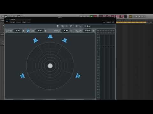This screenshot has height=114, width=153.
Task: Adjust the LFE level stepper
Action: [46, 31]
